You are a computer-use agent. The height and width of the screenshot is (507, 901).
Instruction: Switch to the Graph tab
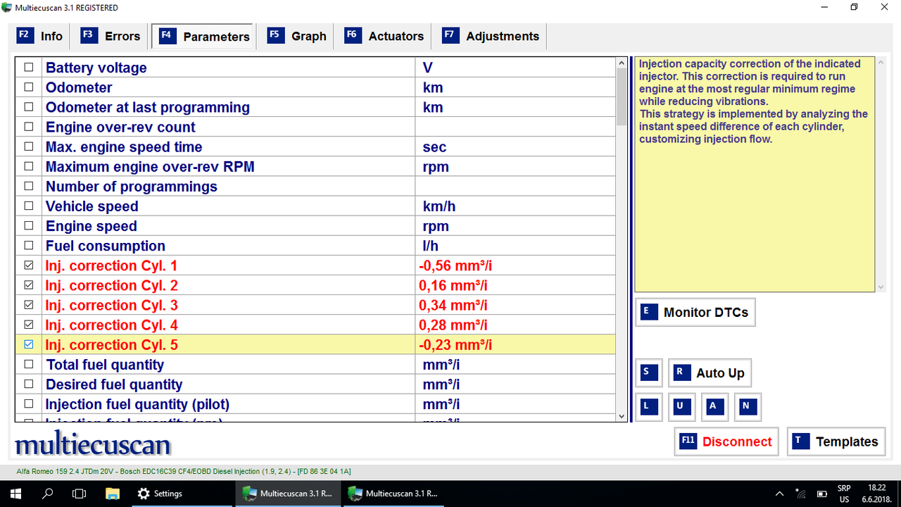click(x=301, y=35)
